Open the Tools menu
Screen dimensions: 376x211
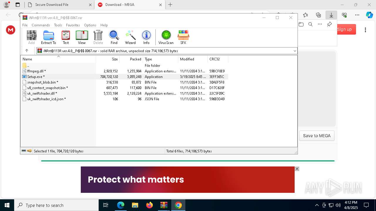(58, 25)
